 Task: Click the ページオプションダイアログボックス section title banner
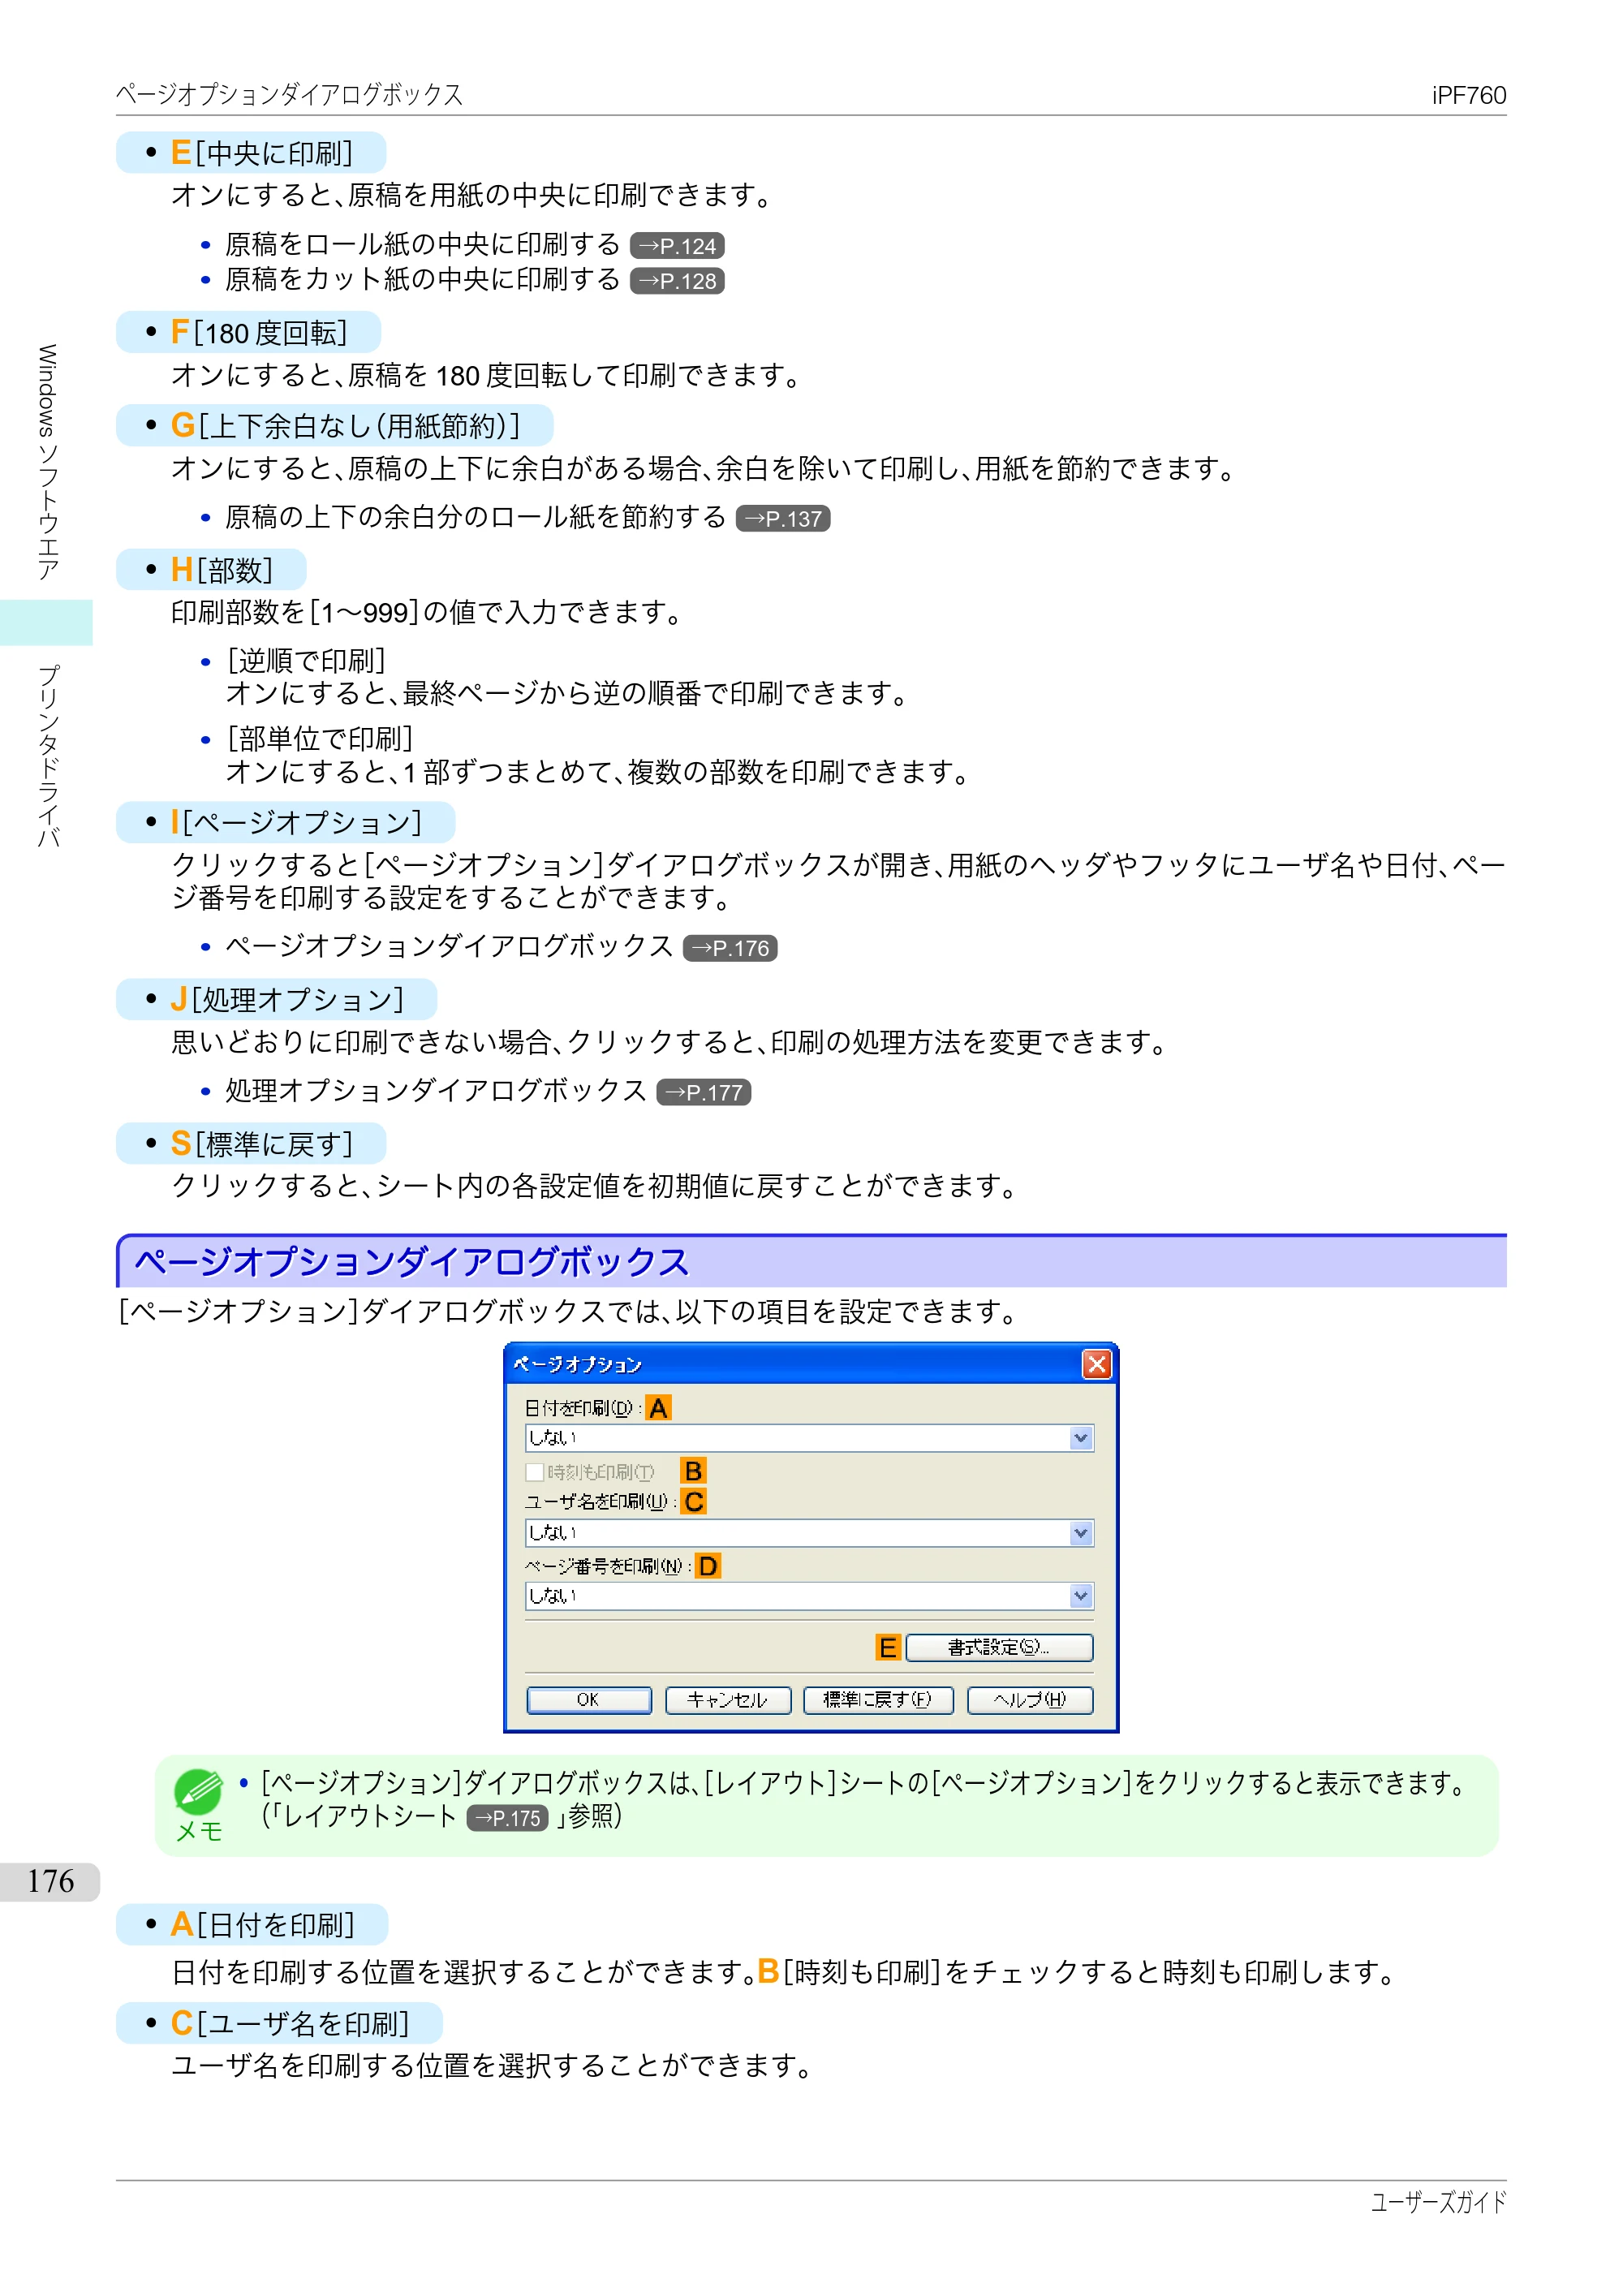click(811, 1262)
